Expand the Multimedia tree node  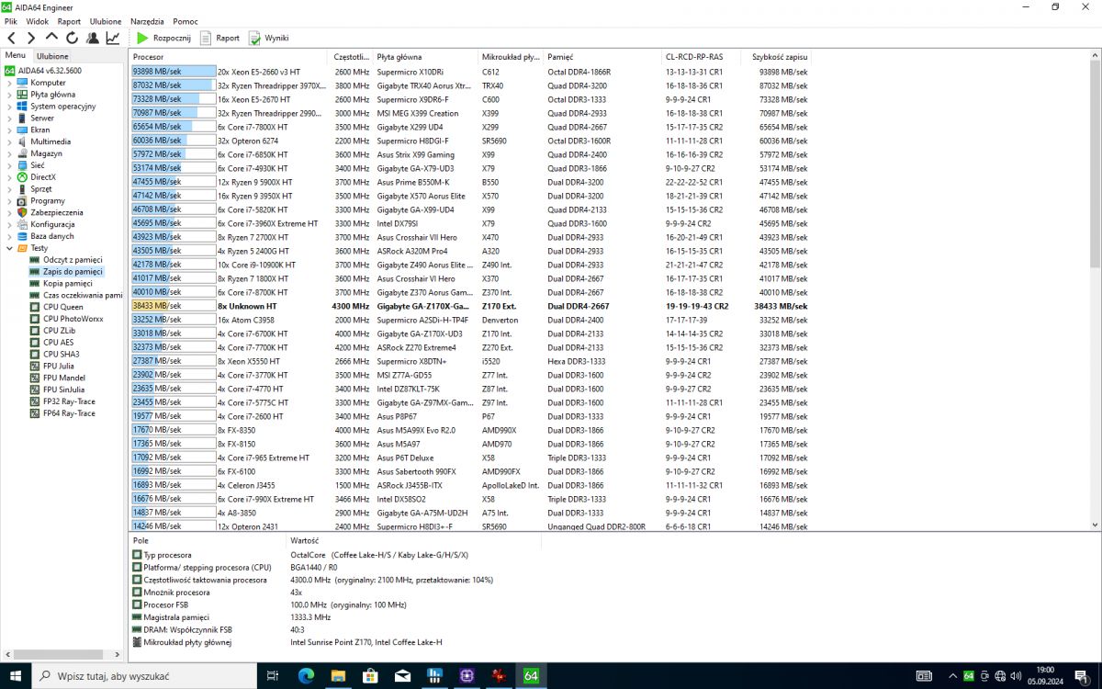pos(10,141)
